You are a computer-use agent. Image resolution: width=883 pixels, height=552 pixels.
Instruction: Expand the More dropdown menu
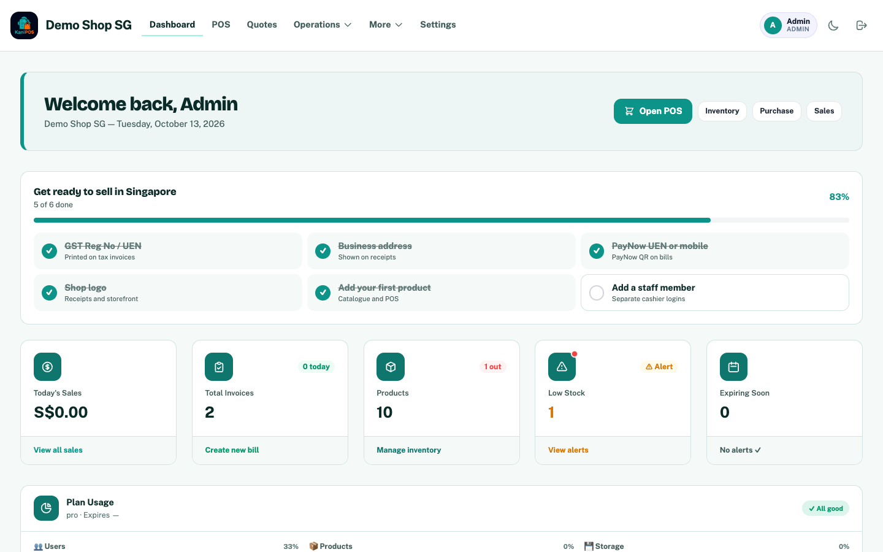(x=386, y=25)
